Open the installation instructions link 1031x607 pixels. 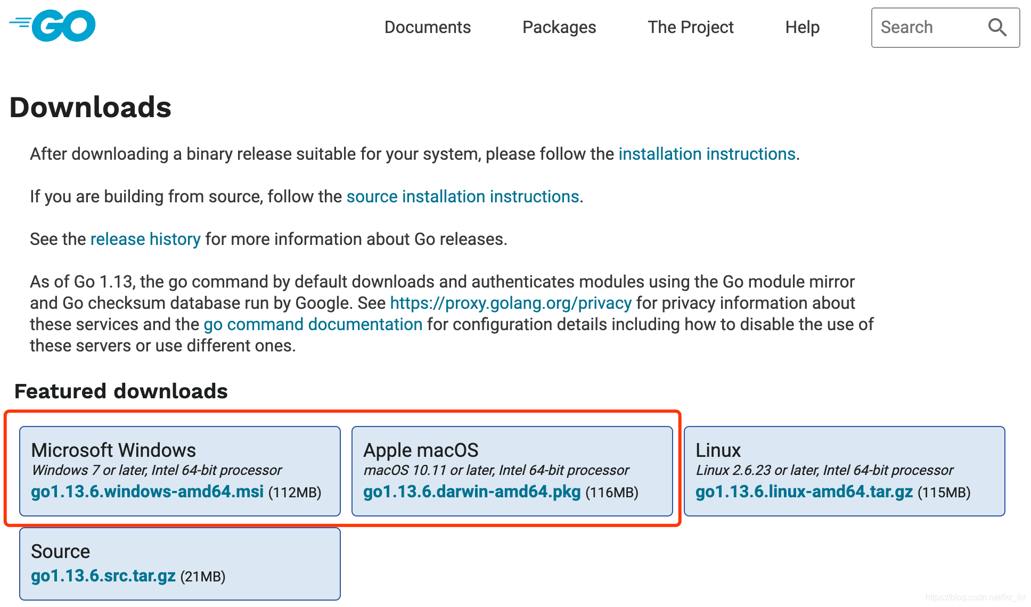coord(707,154)
